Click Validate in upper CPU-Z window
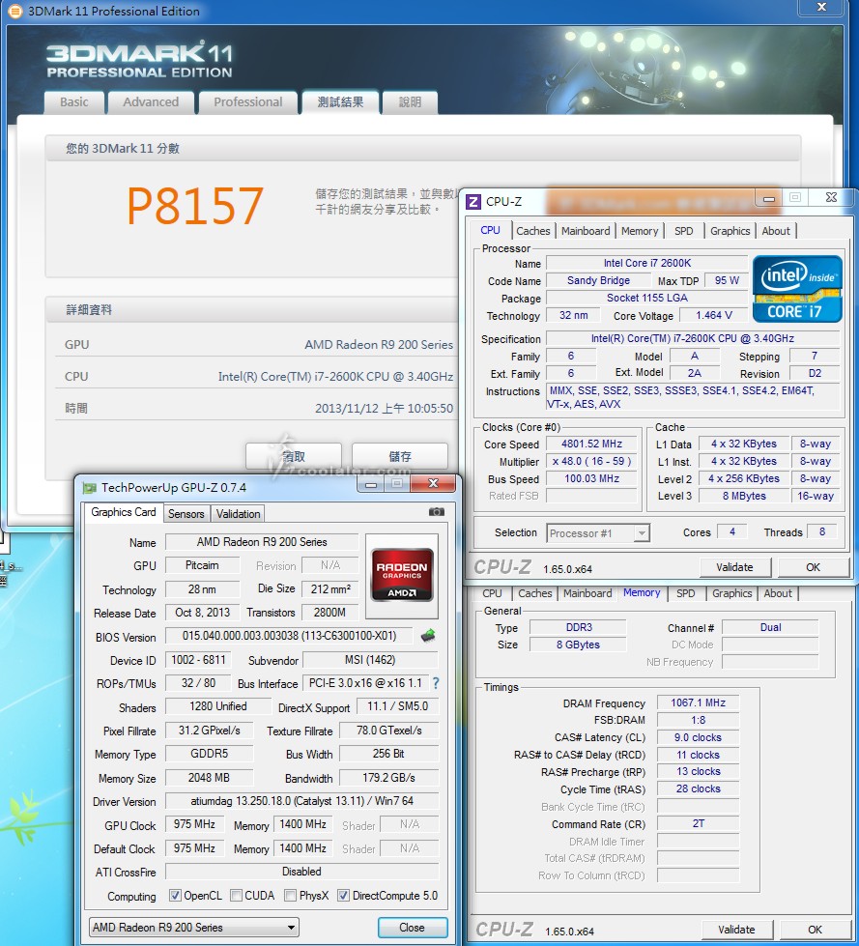 tap(734, 567)
